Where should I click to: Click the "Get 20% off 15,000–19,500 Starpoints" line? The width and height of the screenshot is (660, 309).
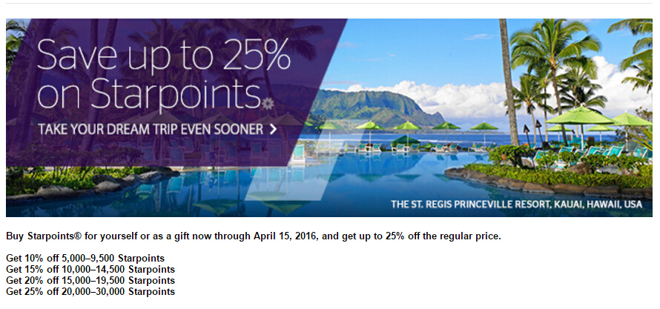pyautogui.click(x=90, y=281)
